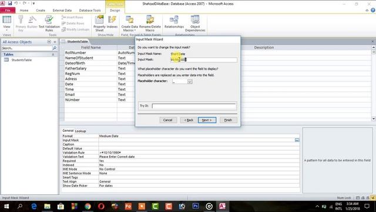376x212 pixels.
Task: Open Microsoft Edge from taskbar
Action: [34, 206]
